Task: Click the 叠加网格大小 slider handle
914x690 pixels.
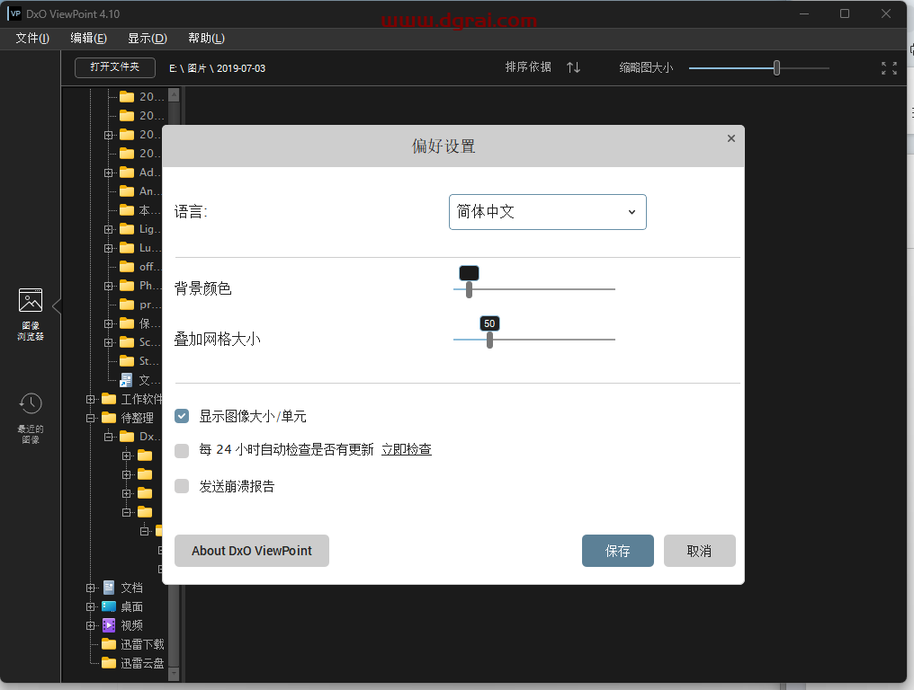Action: click(489, 340)
